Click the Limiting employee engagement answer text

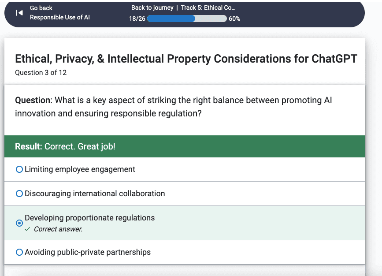click(x=80, y=169)
